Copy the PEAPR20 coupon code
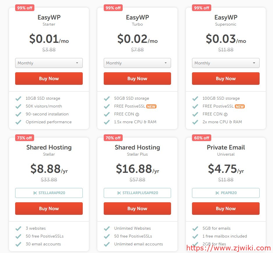 (226, 193)
